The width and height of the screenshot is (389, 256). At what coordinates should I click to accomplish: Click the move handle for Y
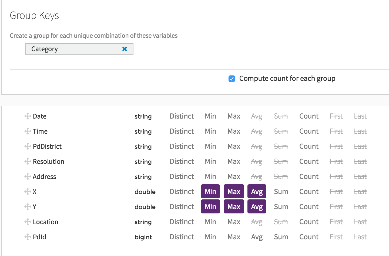tap(28, 207)
